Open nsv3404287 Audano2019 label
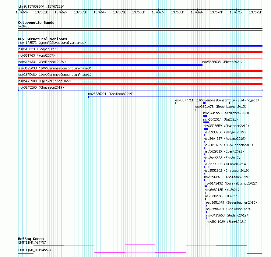The height and width of the screenshot is (257, 271). point(225,139)
